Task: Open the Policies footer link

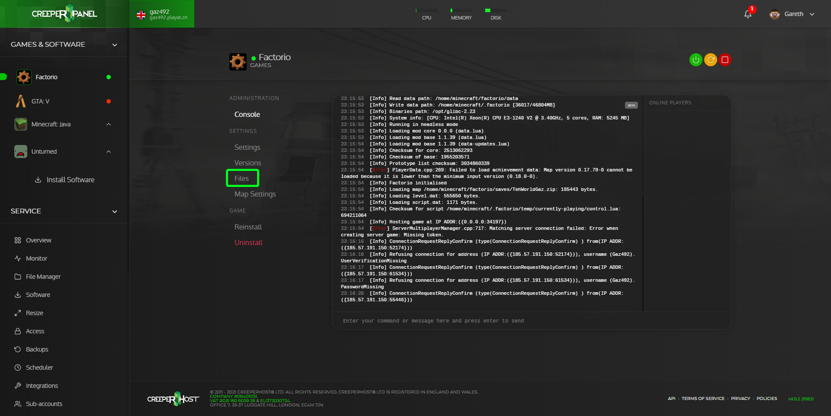Action: [x=767, y=399]
